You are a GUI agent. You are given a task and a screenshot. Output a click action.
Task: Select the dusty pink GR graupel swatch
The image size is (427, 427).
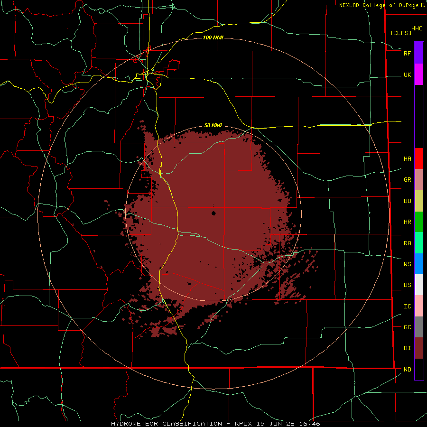coord(419,180)
